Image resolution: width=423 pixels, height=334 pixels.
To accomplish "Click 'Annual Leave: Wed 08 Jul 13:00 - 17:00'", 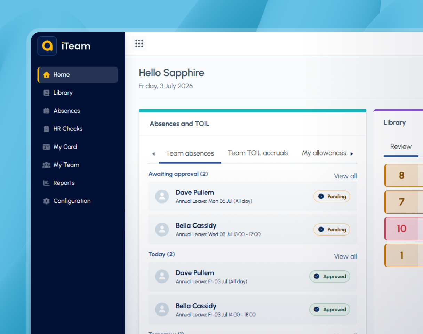I will [218, 234].
